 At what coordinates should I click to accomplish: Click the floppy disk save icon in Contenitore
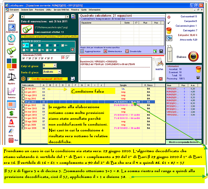click(x=161, y=51)
